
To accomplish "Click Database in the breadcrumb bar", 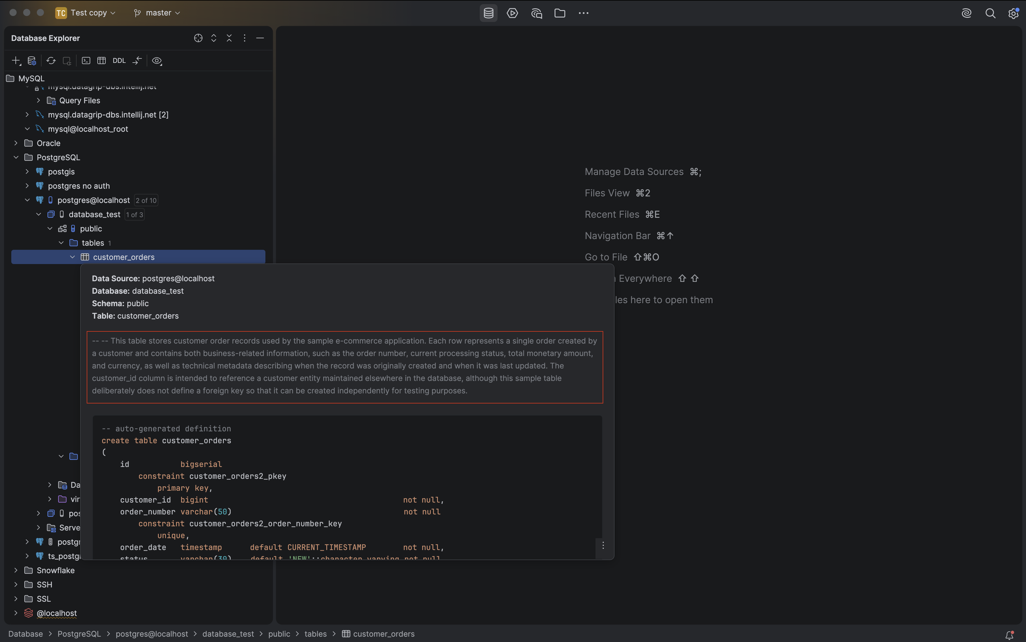I will pos(26,634).
